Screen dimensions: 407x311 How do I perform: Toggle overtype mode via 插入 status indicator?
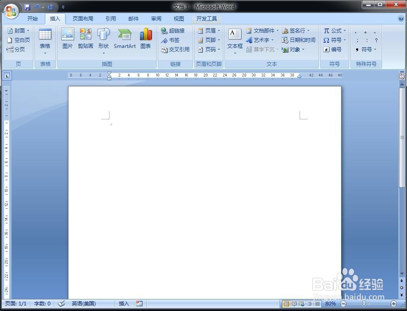tap(123, 304)
